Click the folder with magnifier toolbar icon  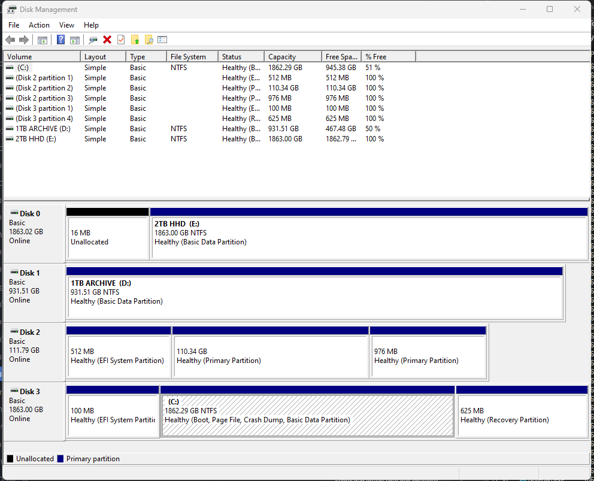149,40
